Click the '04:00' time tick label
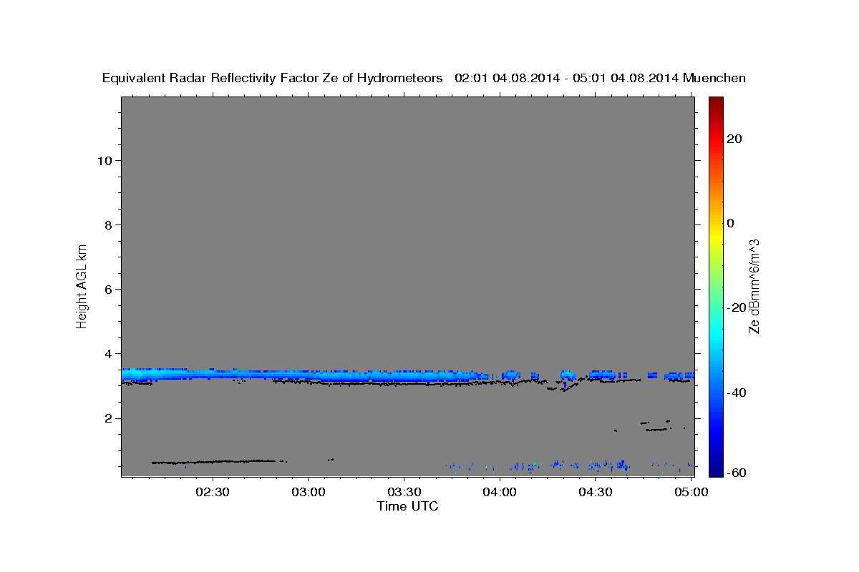859x572 pixels. [499, 493]
